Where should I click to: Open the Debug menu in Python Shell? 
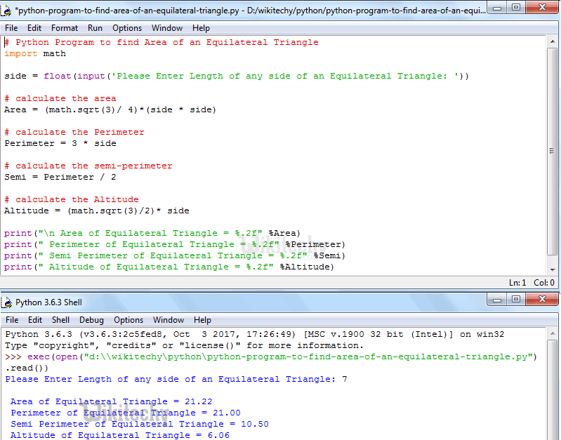pos(91,320)
